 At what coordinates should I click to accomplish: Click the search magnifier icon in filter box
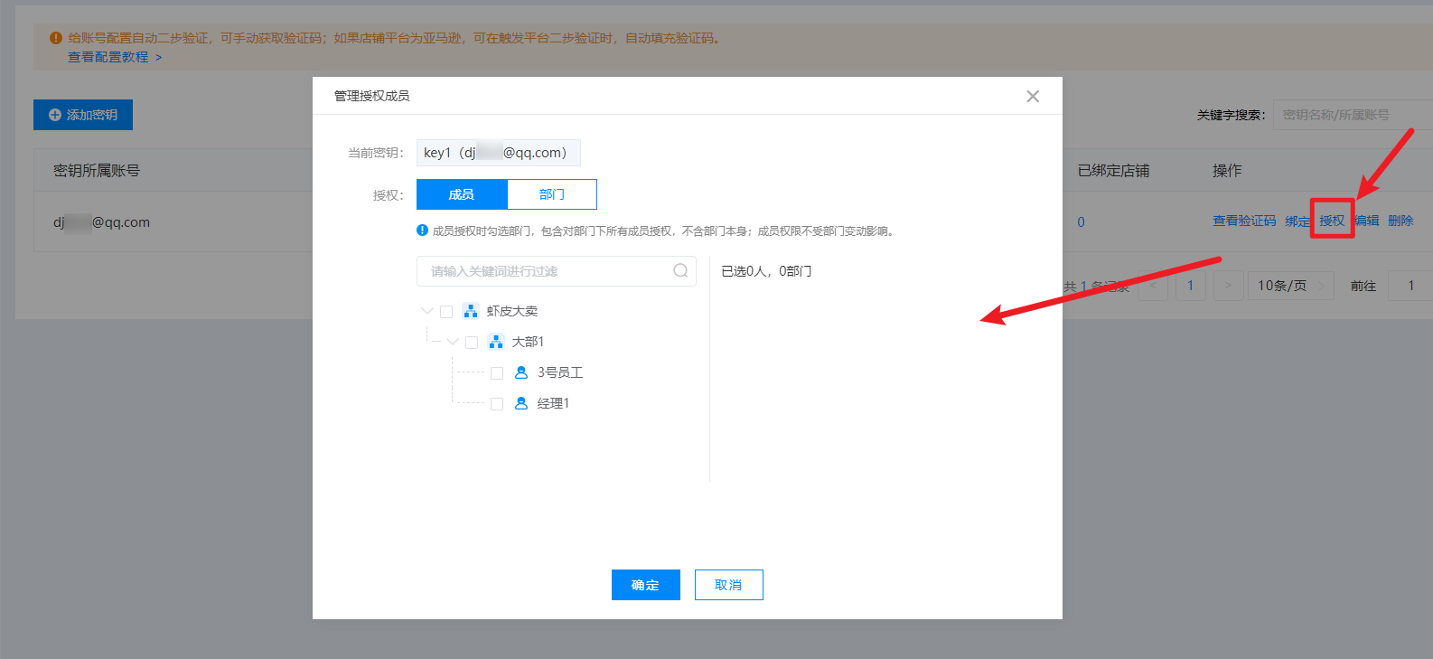point(680,270)
